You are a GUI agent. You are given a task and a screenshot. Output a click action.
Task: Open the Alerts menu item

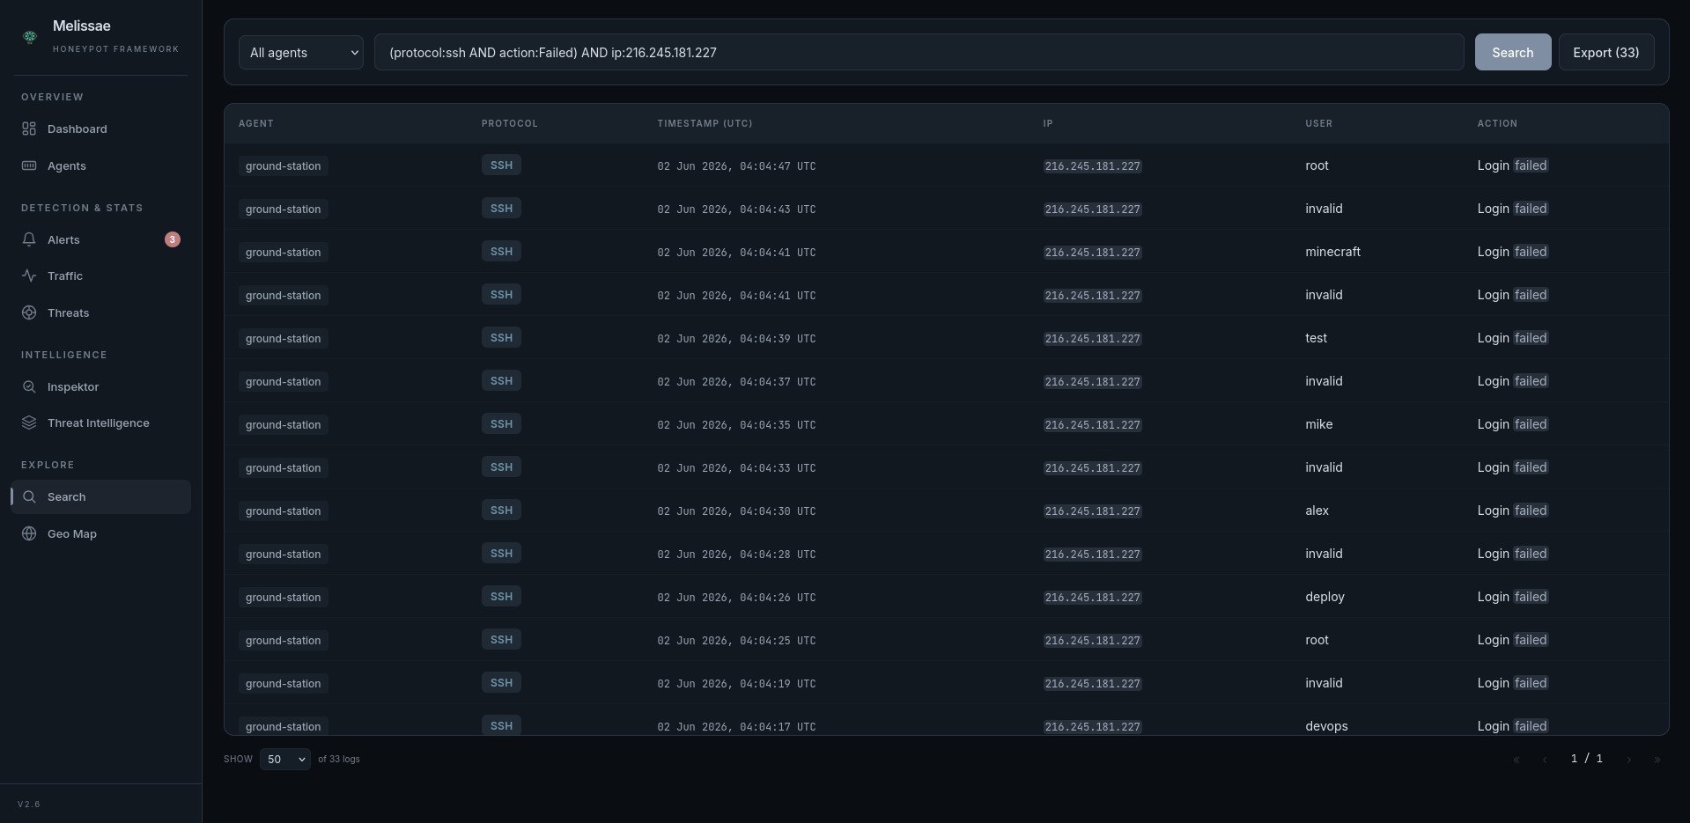coord(100,239)
